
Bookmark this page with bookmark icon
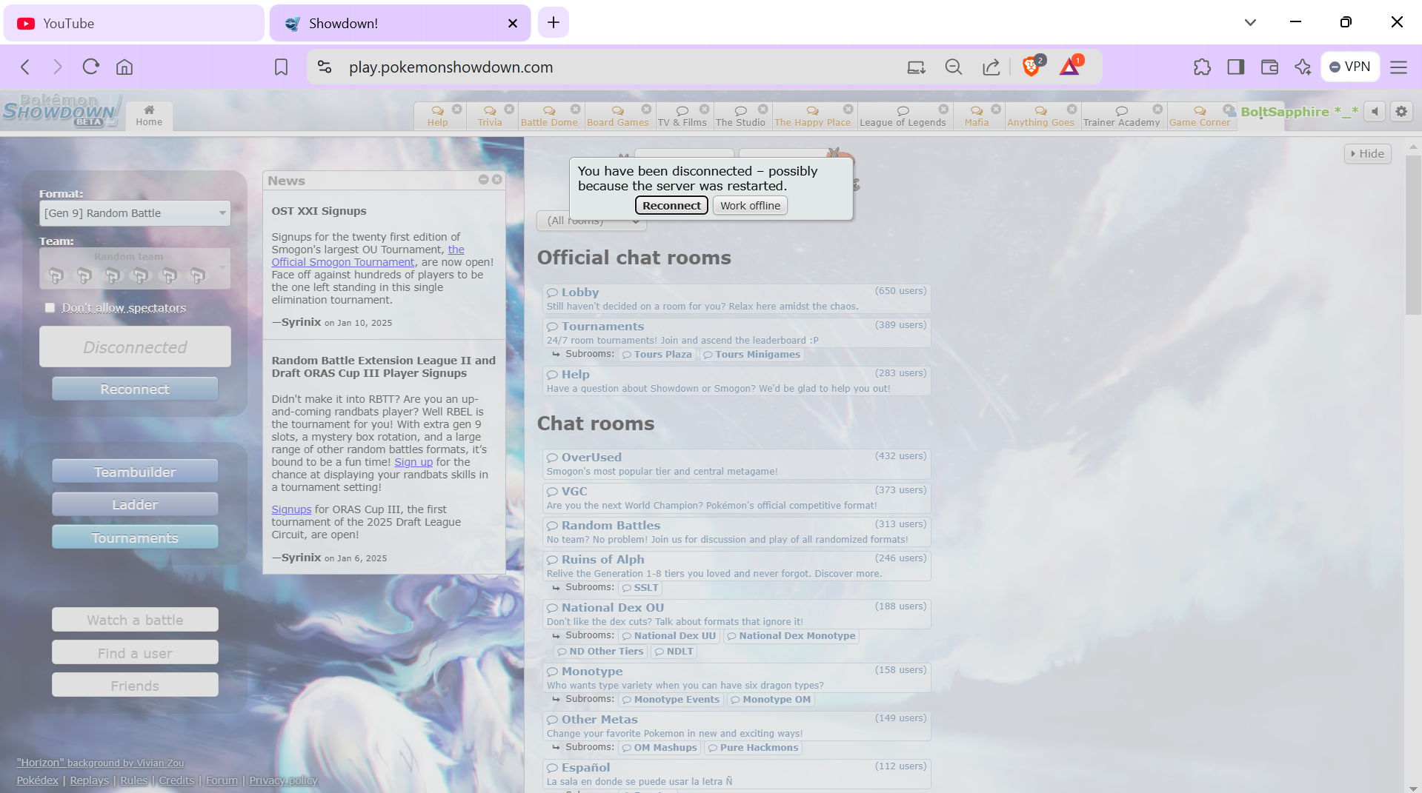coord(281,67)
